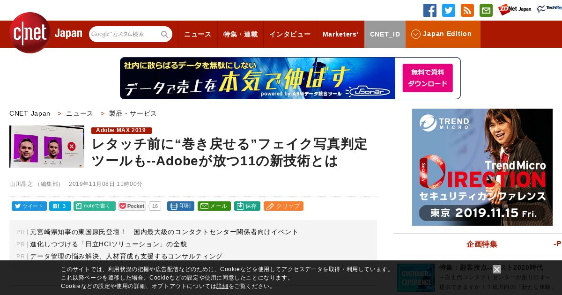
Task: Click the green mail newsletter icon
Action: (x=486, y=10)
